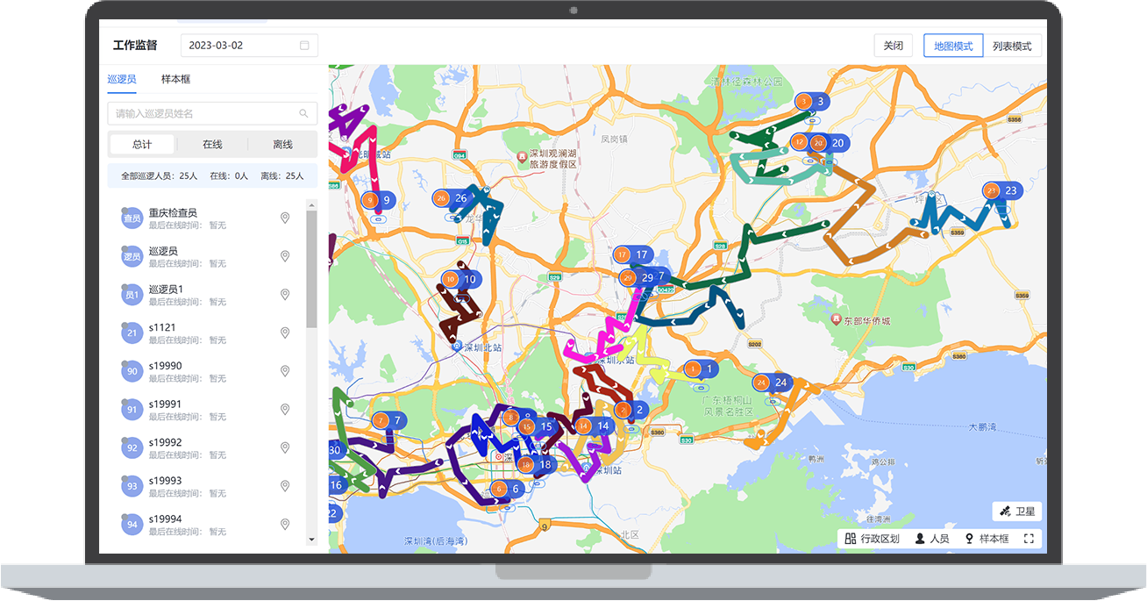Screen dimensions: 1147x601
Task: Click location pin icon for s1121
Action: tap(285, 333)
